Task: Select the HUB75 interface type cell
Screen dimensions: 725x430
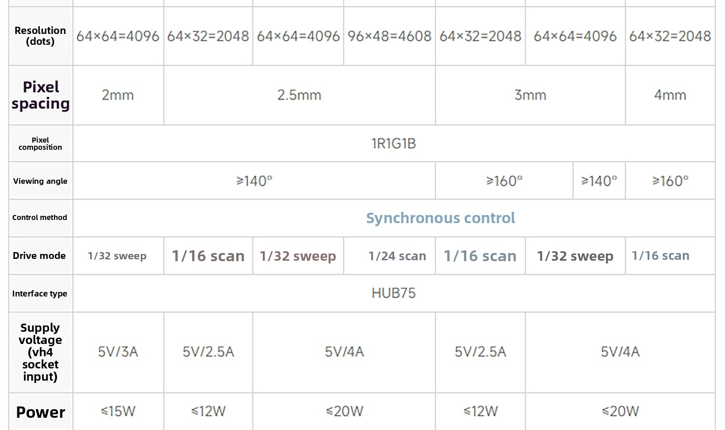Action: [393, 293]
